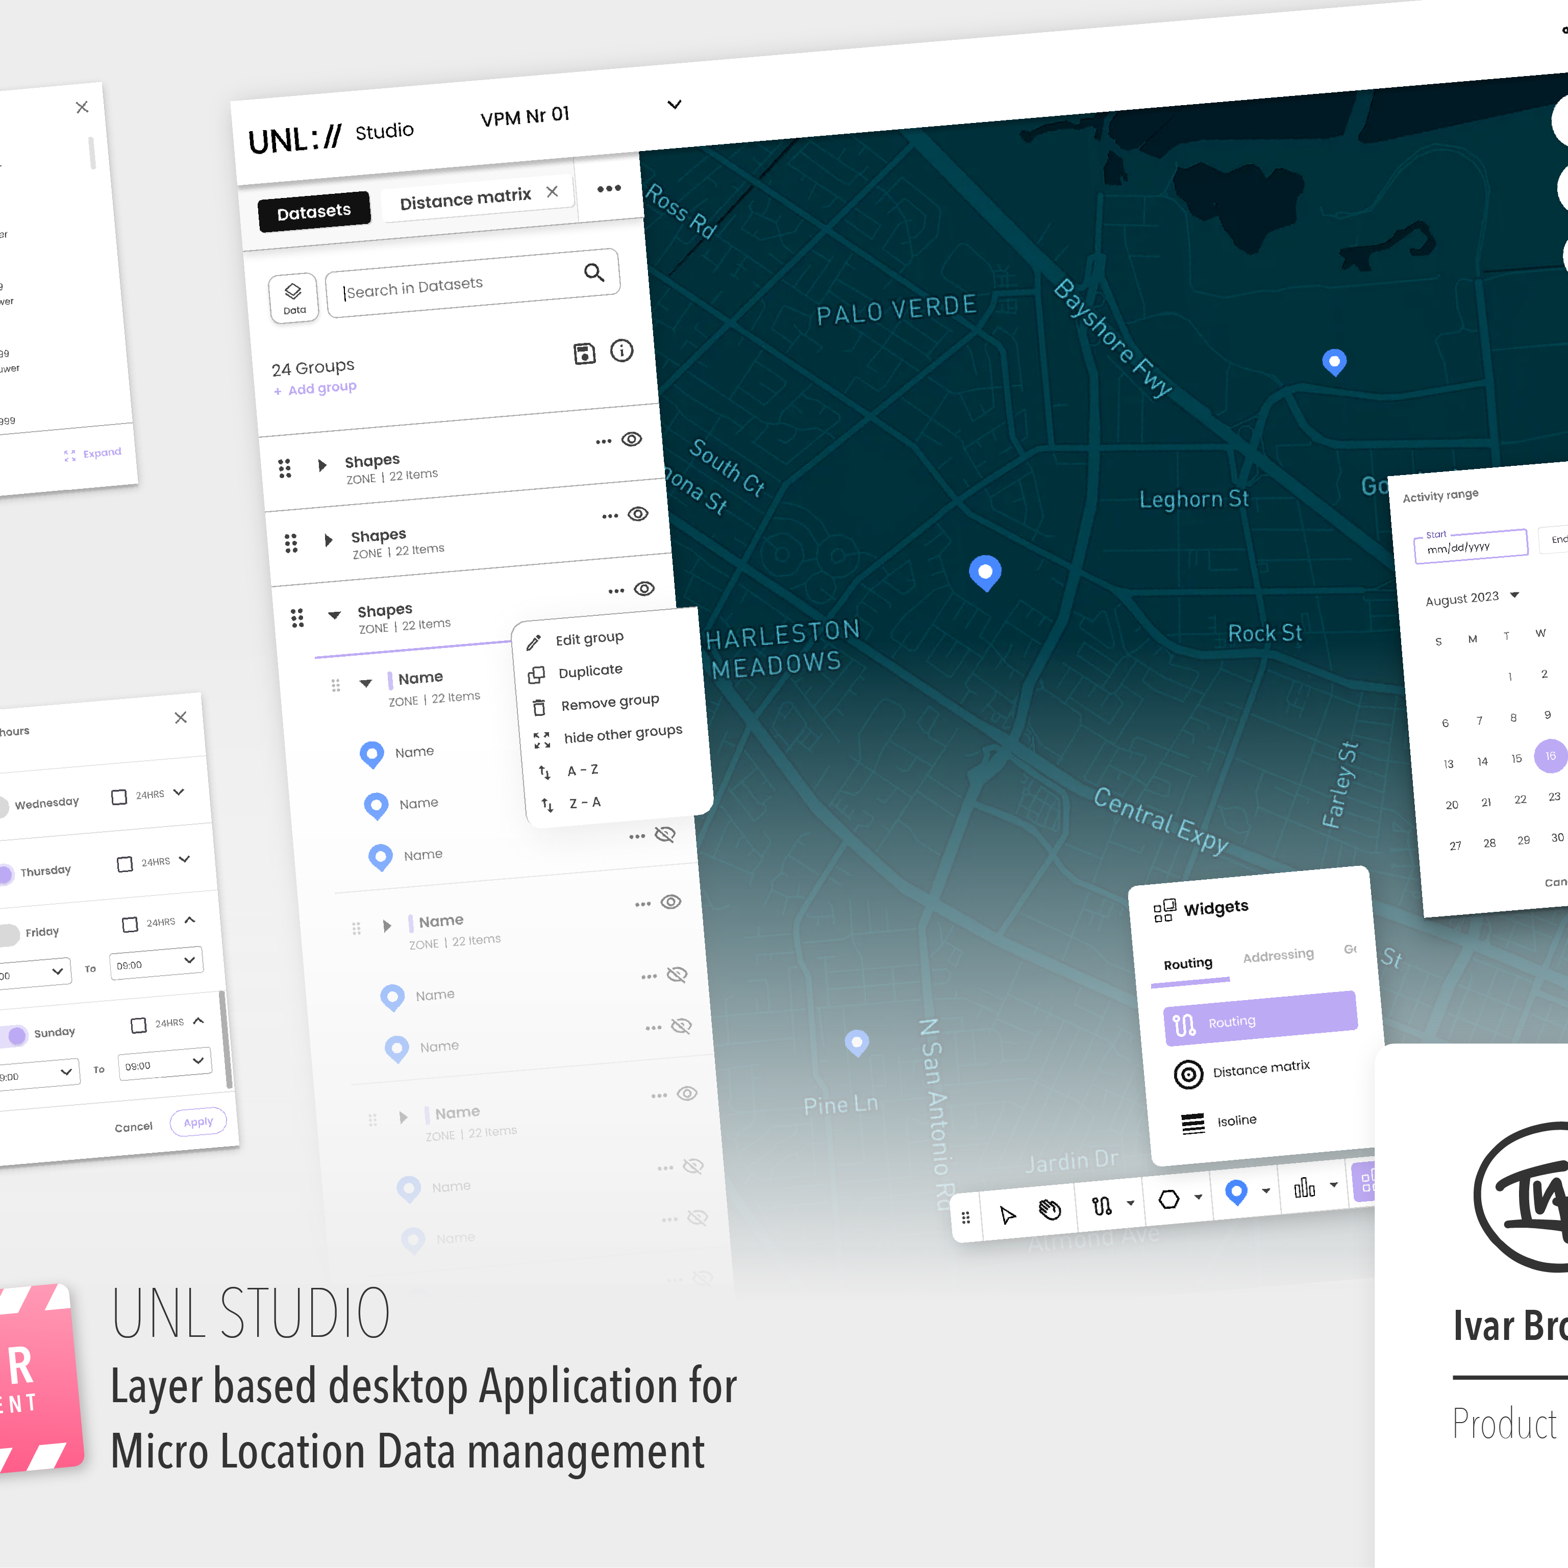Screen dimensions: 1568x1568
Task: Click Apply in opening hours dialog
Action: [x=198, y=1123]
